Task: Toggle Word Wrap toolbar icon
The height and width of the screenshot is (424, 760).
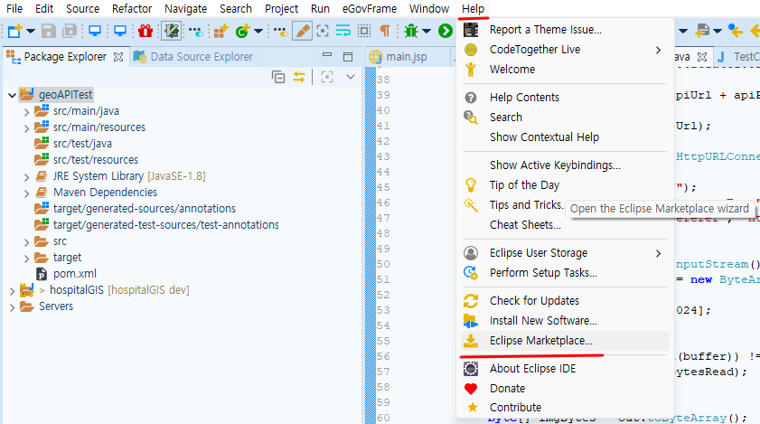Action: 343,31
